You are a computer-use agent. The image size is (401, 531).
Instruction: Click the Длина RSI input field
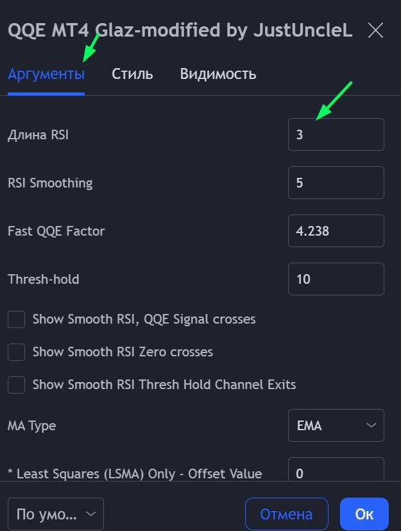pyautogui.click(x=336, y=135)
